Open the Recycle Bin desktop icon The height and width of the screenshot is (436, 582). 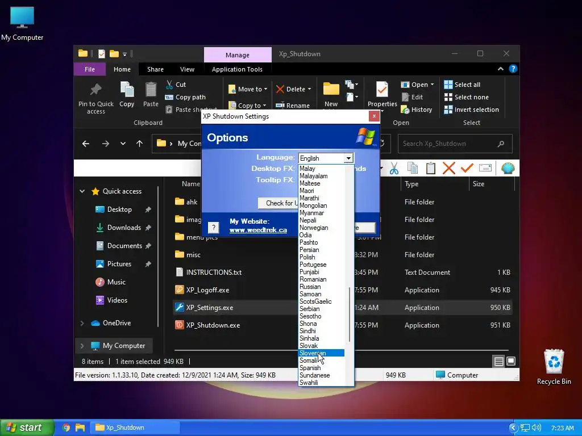[554, 367]
